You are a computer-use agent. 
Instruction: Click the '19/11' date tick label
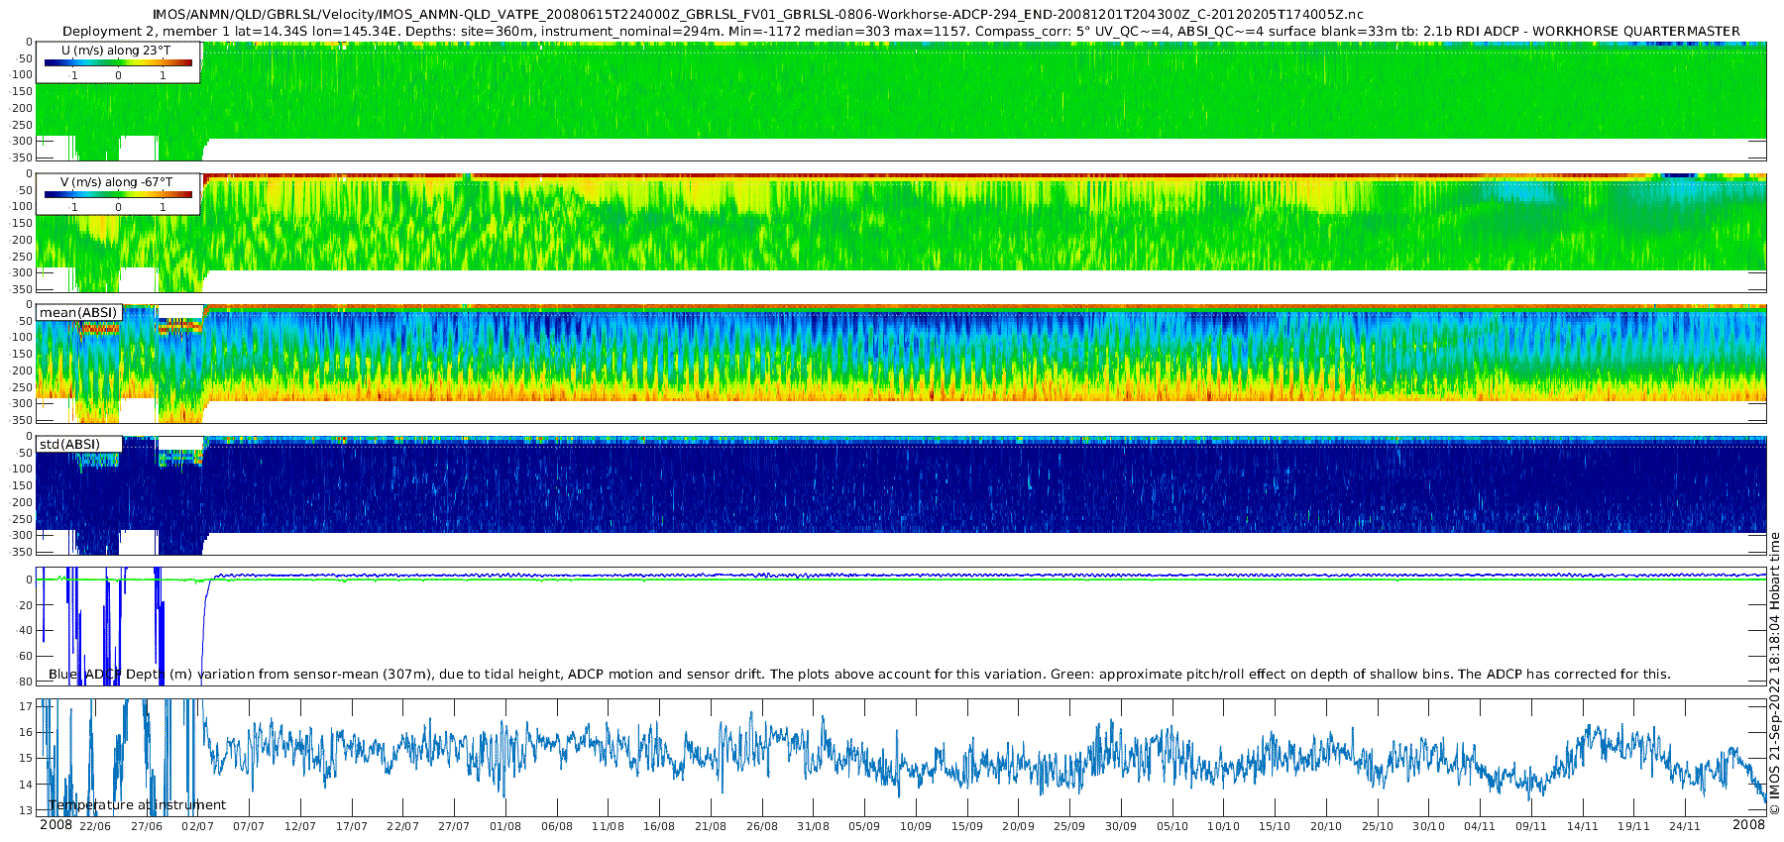point(1634,826)
